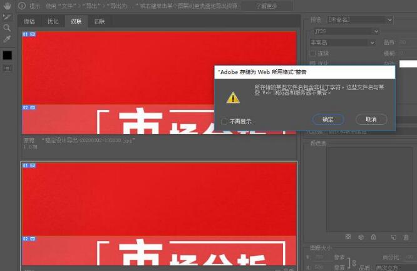Open the 非常高 quality level dropdown
This screenshot has width=417, height=271.
(340, 42)
